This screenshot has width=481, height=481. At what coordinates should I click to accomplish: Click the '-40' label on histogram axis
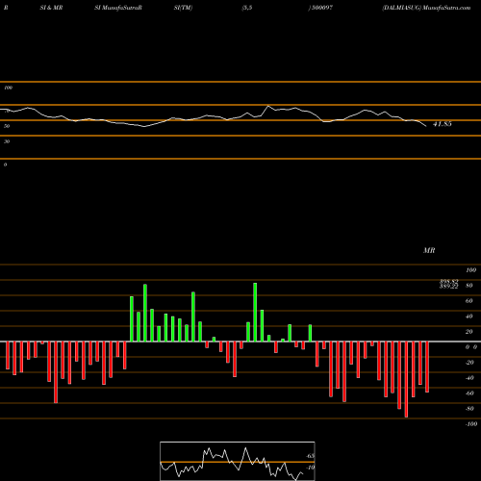pyautogui.click(x=469, y=378)
